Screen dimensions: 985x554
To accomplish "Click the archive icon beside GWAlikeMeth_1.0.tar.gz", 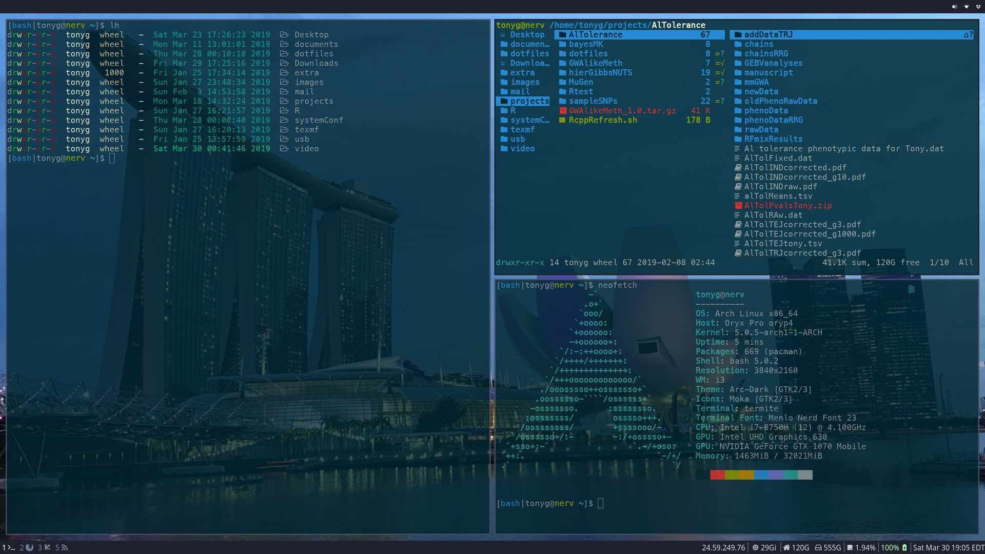I will 562,110.
